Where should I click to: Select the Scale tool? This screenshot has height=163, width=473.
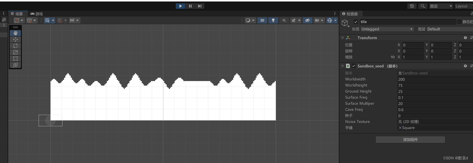coord(15,52)
